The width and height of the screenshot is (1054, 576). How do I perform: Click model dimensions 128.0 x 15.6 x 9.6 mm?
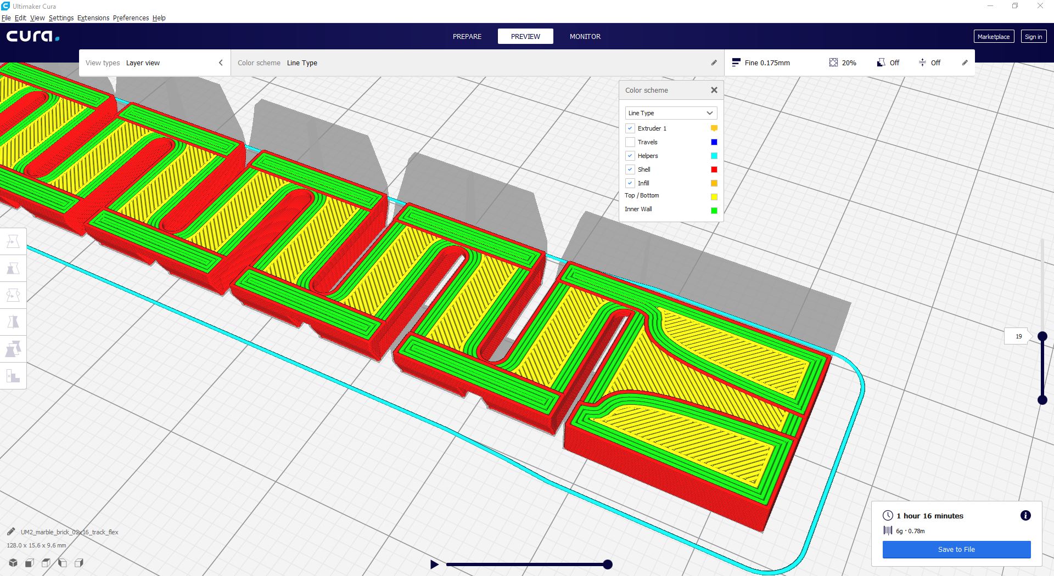click(36, 545)
